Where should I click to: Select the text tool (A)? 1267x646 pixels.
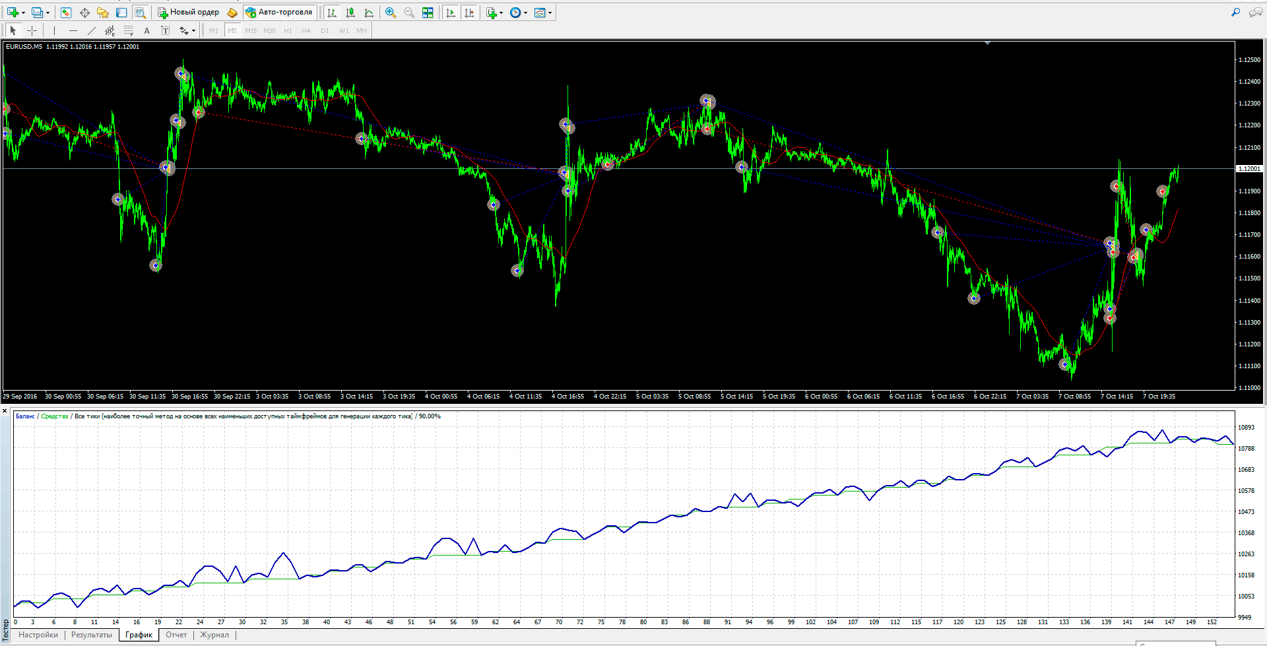point(146,30)
